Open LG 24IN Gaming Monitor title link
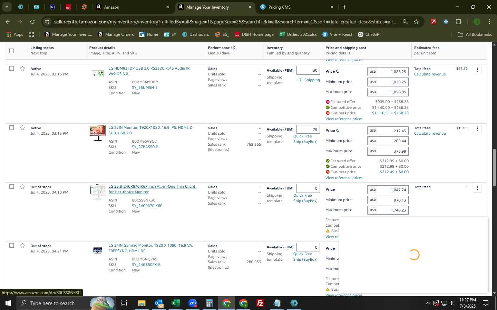Viewport: 497px width, 310px height. pyautogui.click(x=151, y=248)
